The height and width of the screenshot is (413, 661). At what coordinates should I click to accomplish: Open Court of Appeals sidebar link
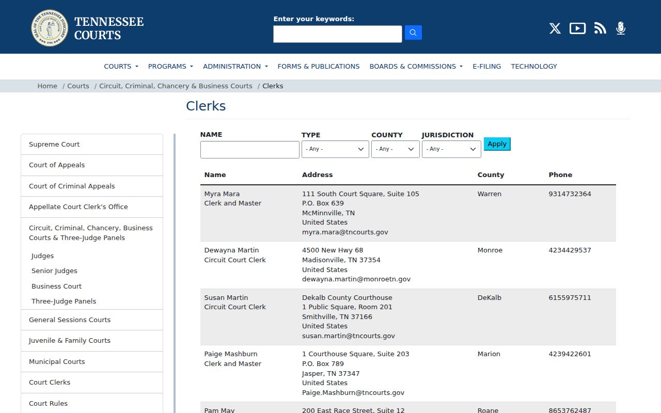coord(92,165)
